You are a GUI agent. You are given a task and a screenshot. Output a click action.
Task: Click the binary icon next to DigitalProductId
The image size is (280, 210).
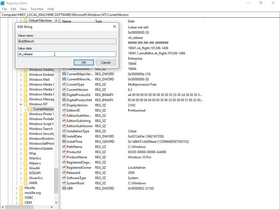[x=64, y=95]
